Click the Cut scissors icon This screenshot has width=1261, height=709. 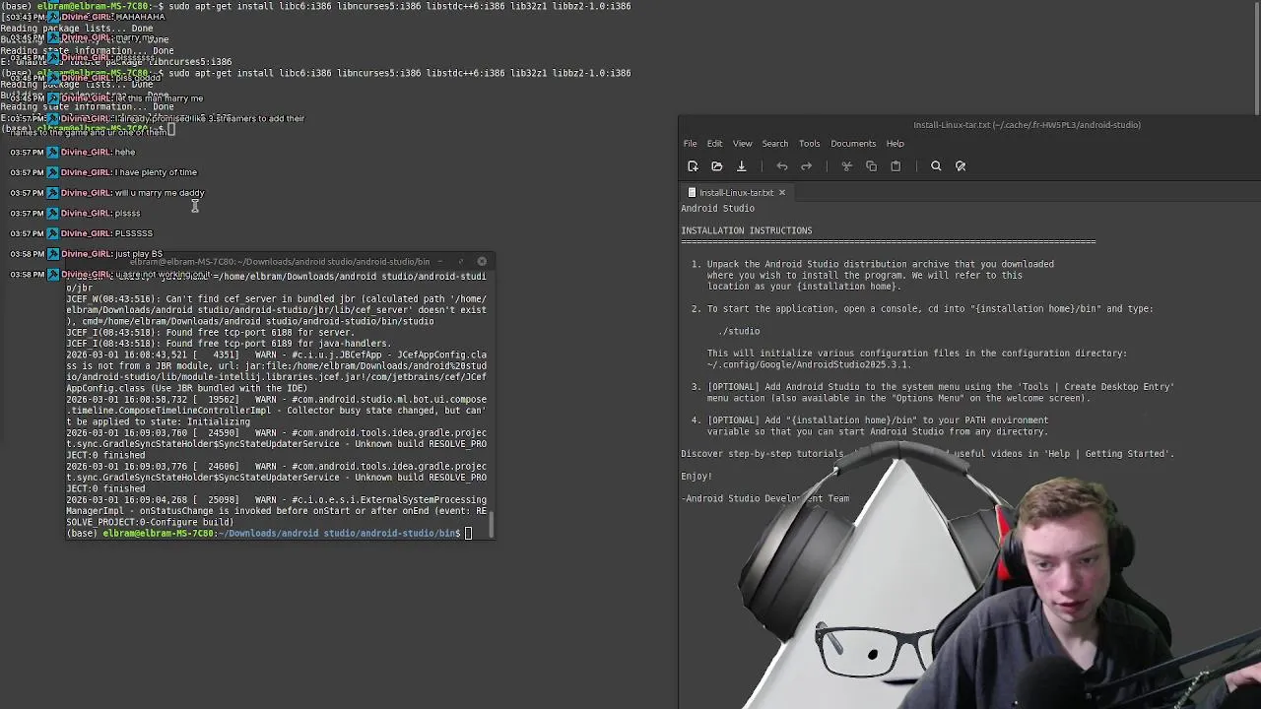pyautogui.click(x=846, y=166)
